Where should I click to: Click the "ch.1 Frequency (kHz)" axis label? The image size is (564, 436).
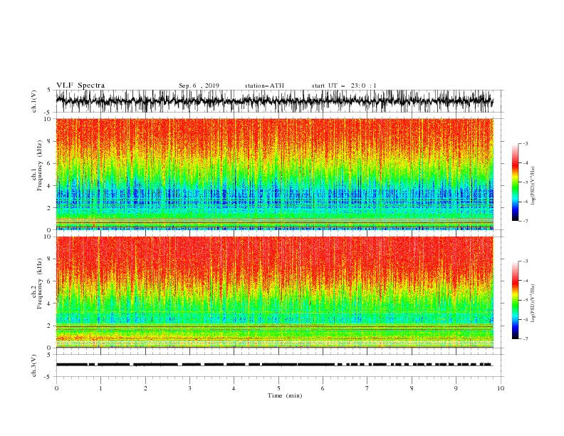37,165
